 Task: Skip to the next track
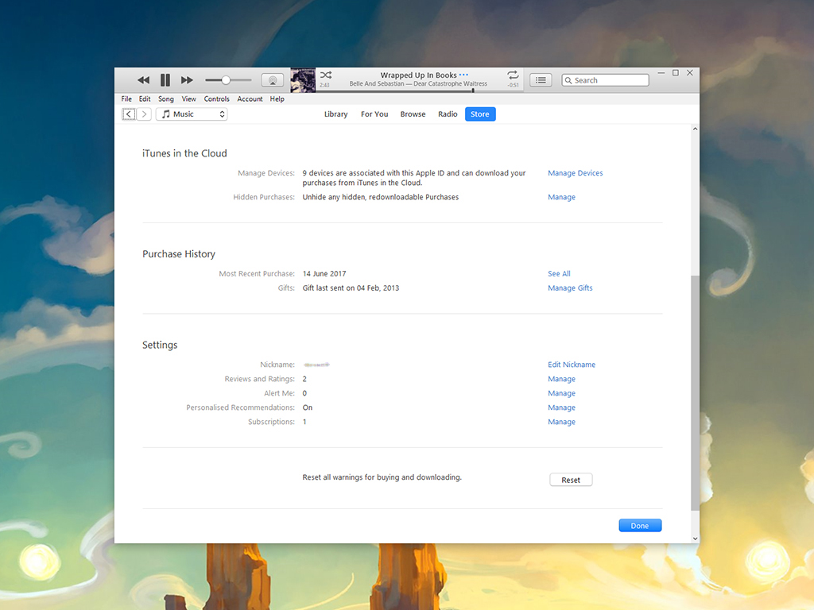tap(187, 80)
